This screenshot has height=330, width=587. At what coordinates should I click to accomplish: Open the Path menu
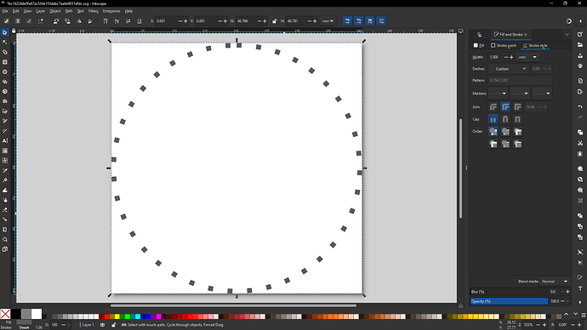[x=69, y=11]
